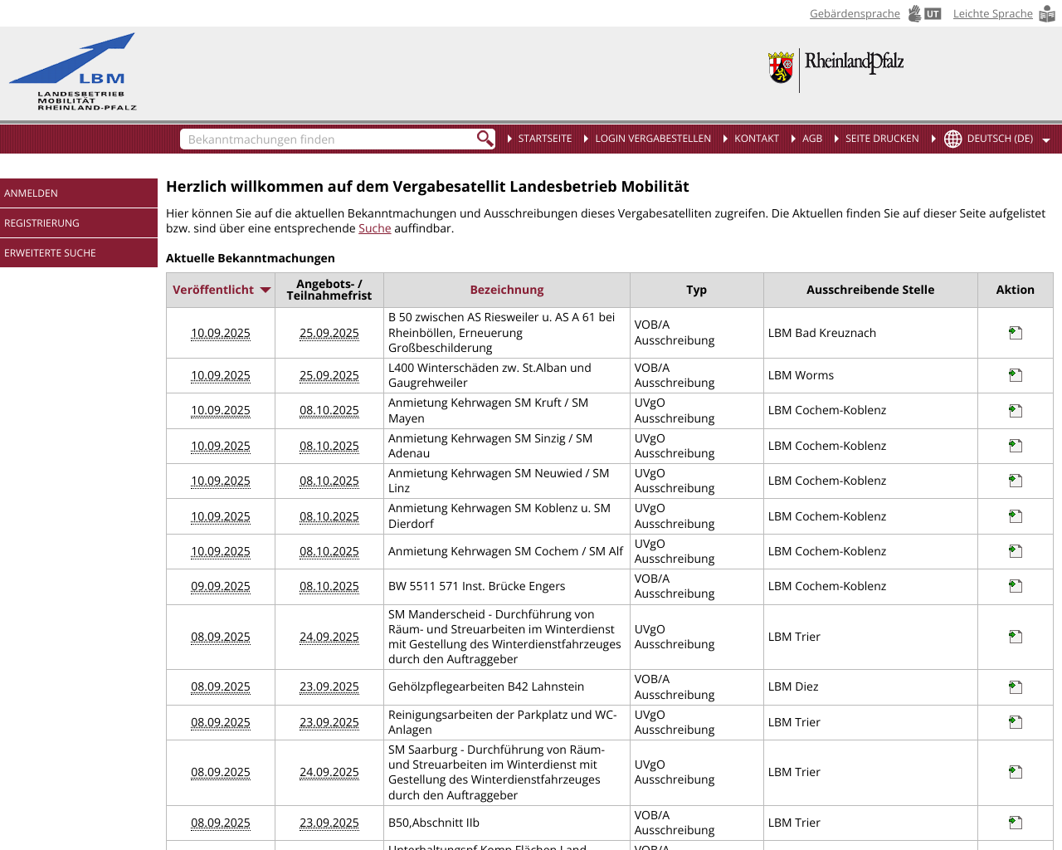Click the Ausschreibende Stelle column header

[870, 290]
